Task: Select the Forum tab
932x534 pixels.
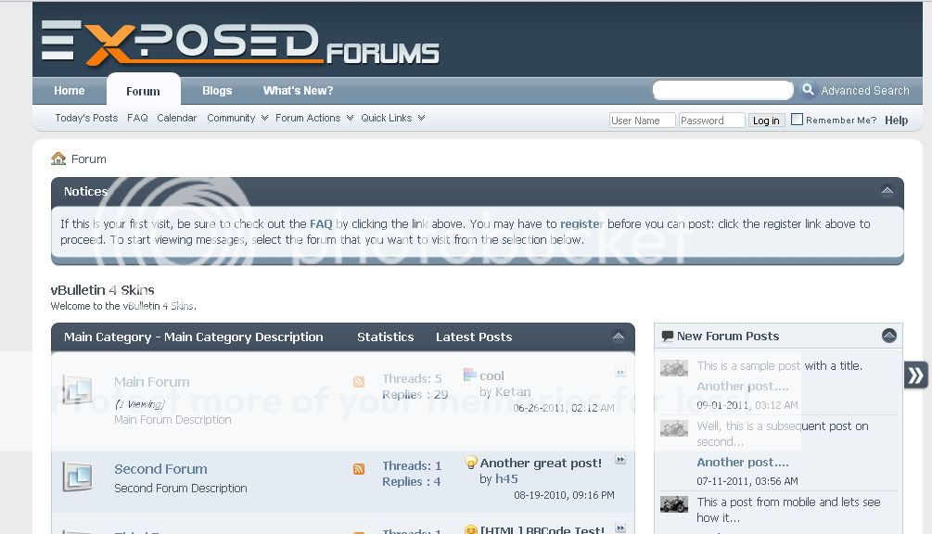Action: pos(143,91)
